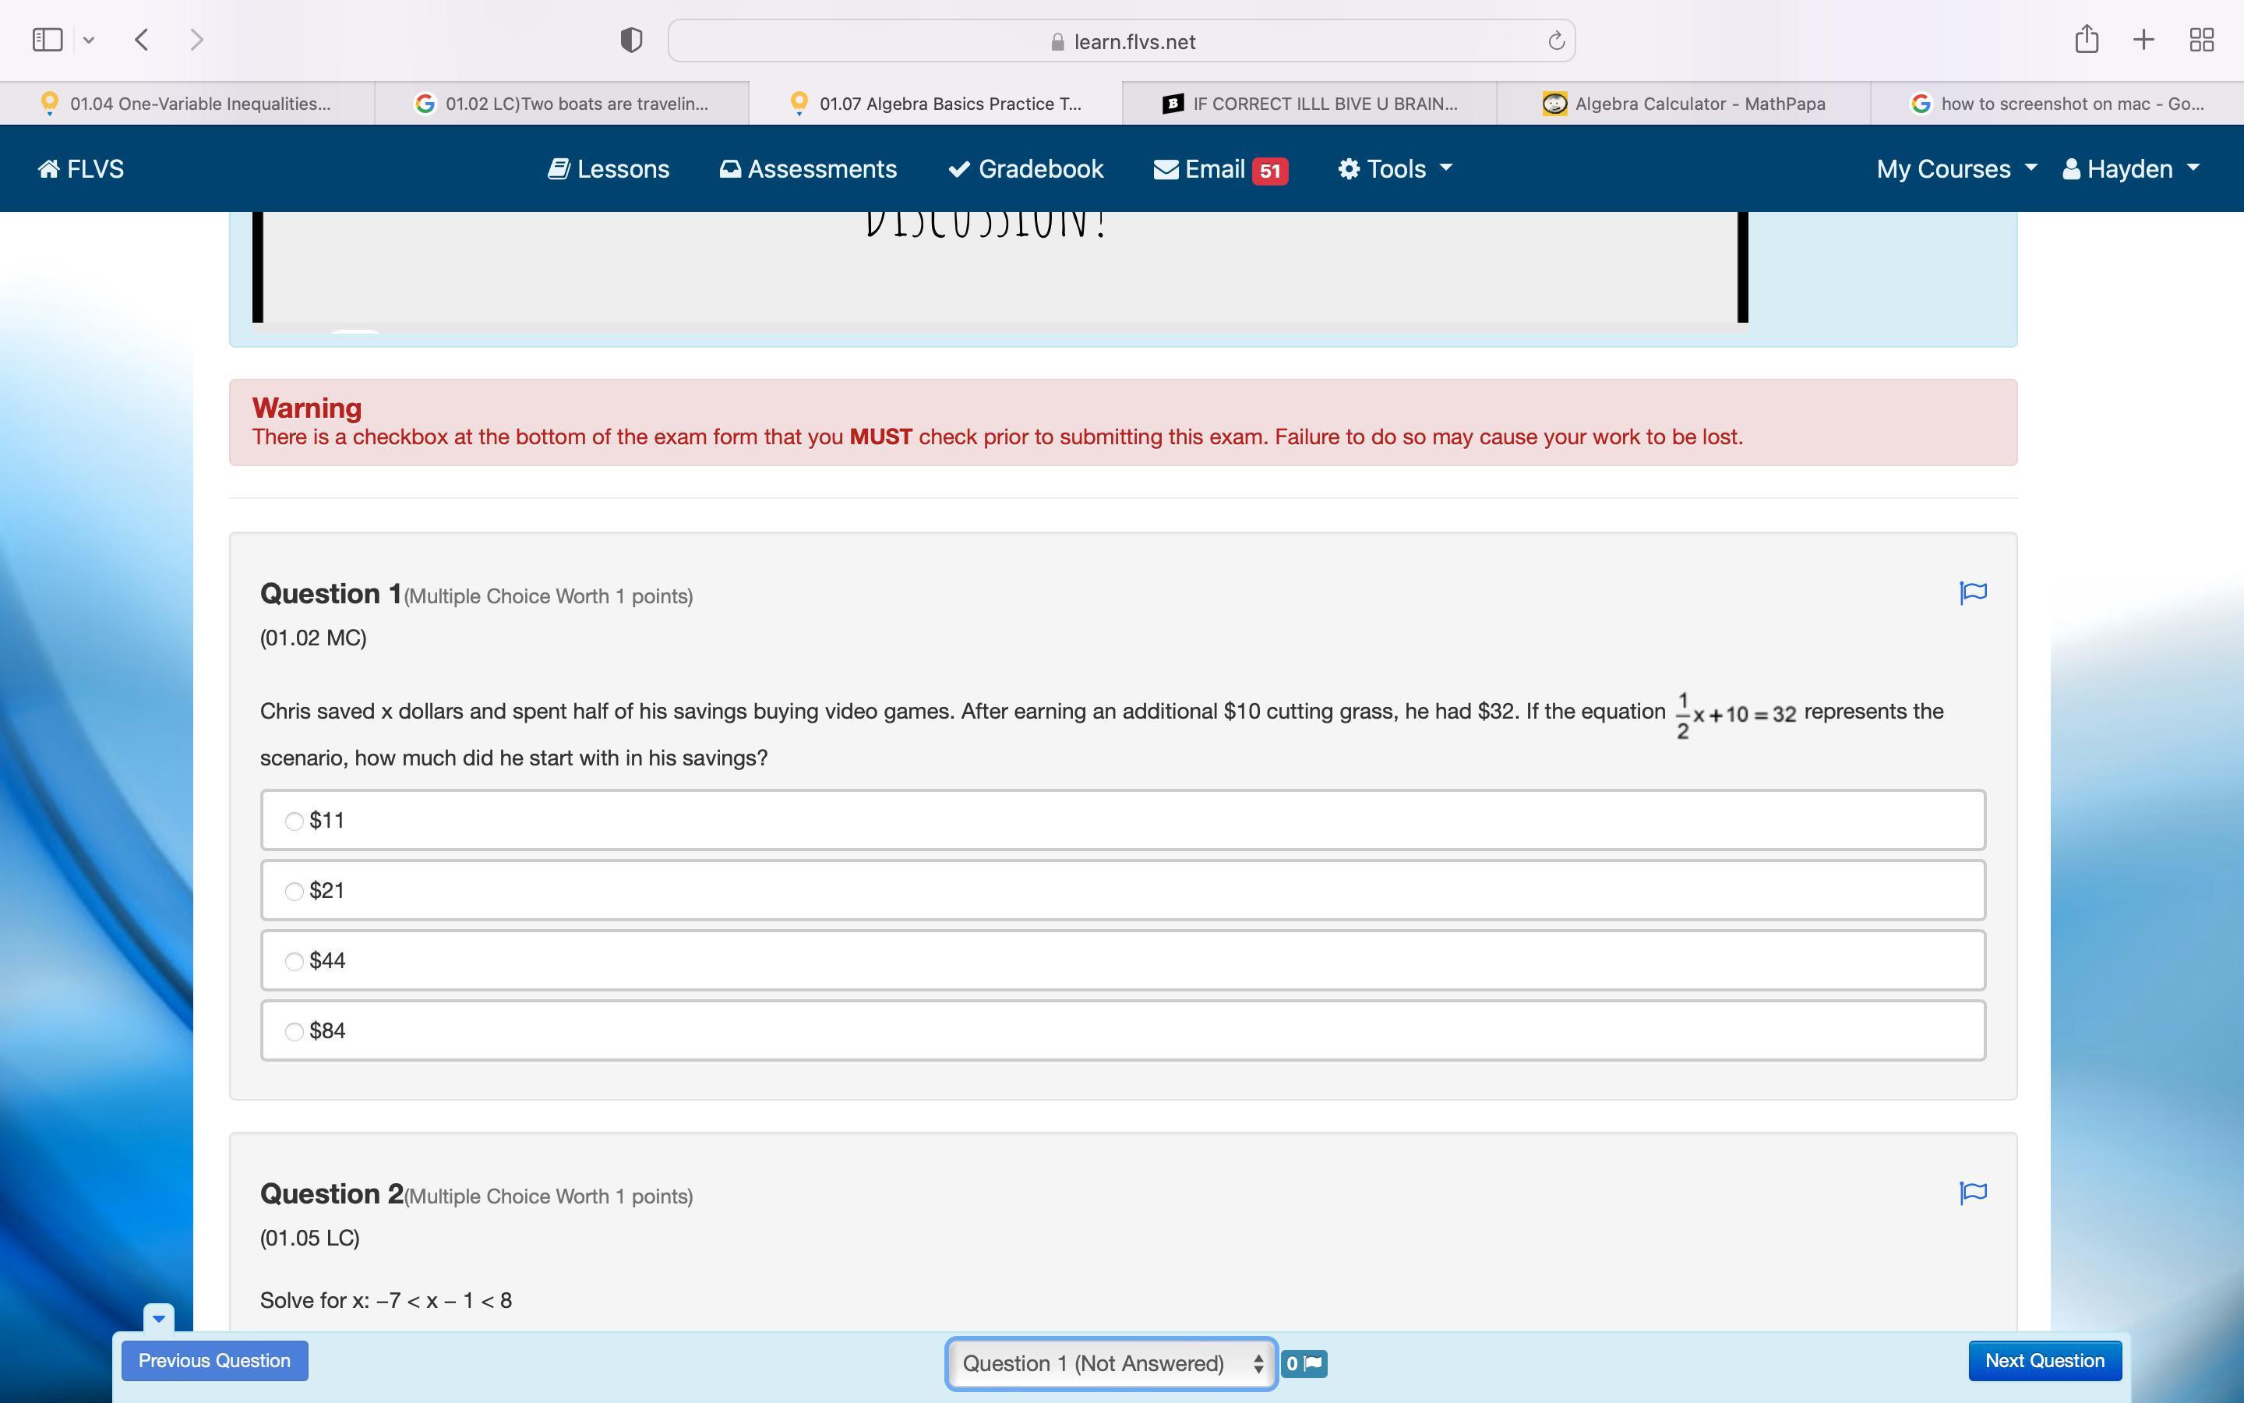This screenshot has height=1403, width=2244.
Task: Click the flagged questions counter icon
Action: tap(1304, 1363)
